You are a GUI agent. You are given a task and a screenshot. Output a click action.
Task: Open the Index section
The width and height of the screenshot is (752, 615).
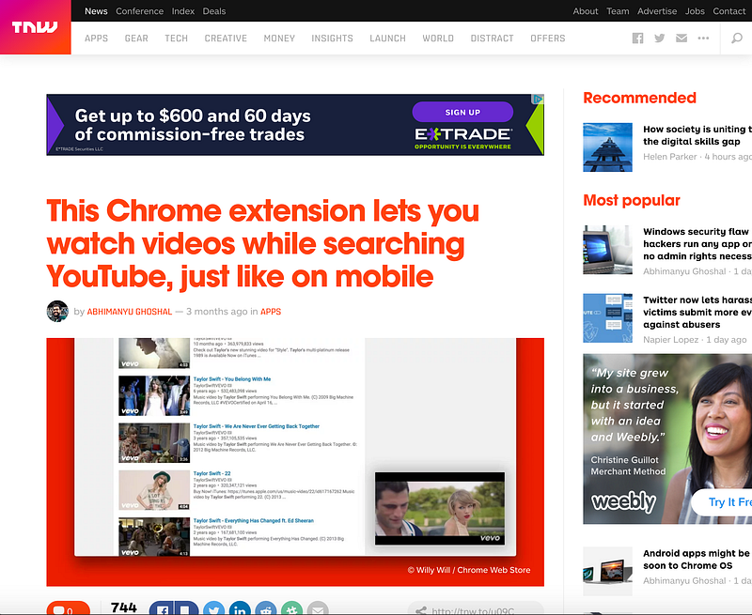coord(183,11)
